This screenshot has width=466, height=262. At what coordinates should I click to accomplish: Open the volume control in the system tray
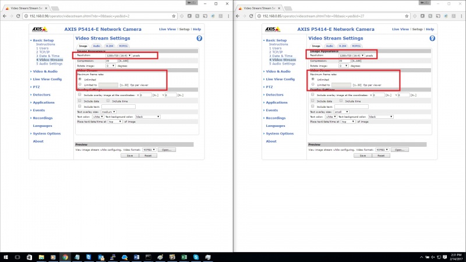click(433, 257)
